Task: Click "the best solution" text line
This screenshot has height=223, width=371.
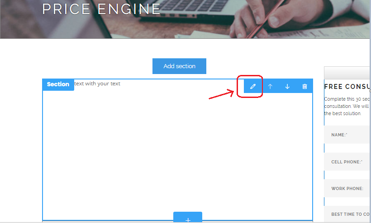Action: 342,113
